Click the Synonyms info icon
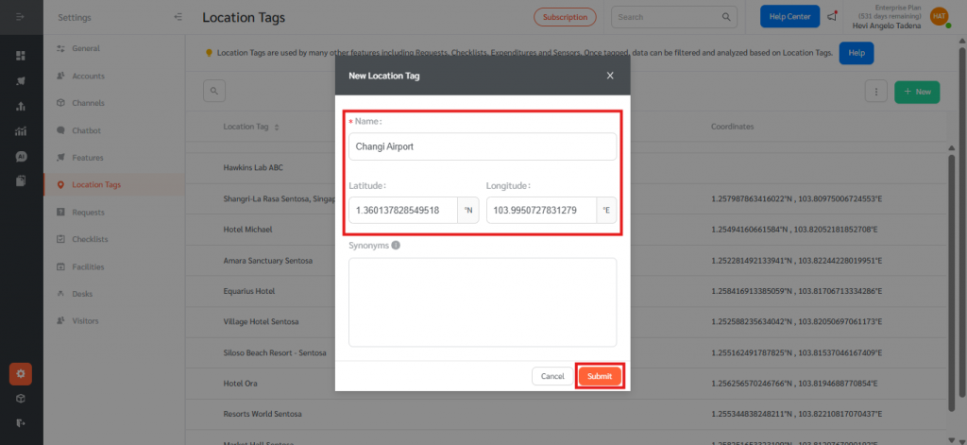 coord(396,246)
